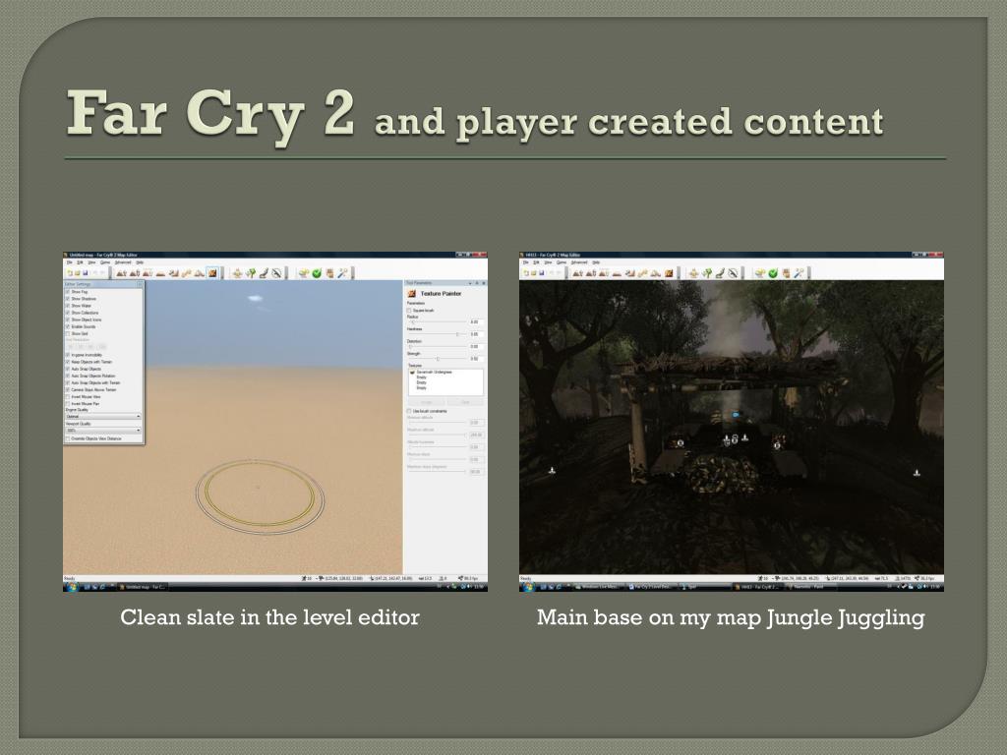Click the green checkmark validate icon in Untitled map editor
The height and width of the screenshot is (755, 1007).
(x=317, y=273)
